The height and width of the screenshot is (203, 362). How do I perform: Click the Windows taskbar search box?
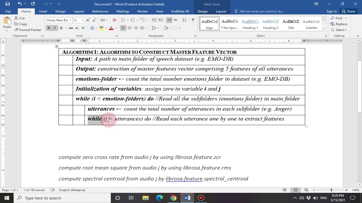point(62,198)
